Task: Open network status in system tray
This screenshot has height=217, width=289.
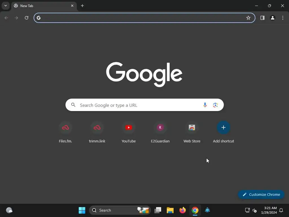Action: (x=247, y=210)
